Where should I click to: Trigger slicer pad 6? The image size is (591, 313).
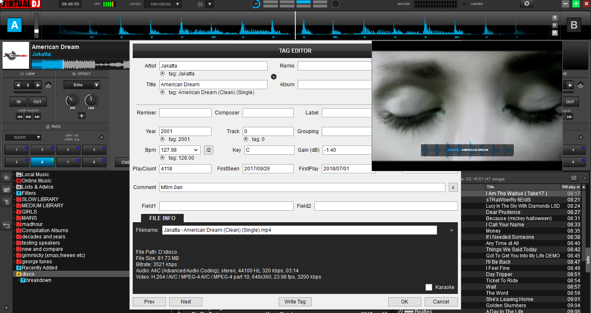click(x=43, y=162)
